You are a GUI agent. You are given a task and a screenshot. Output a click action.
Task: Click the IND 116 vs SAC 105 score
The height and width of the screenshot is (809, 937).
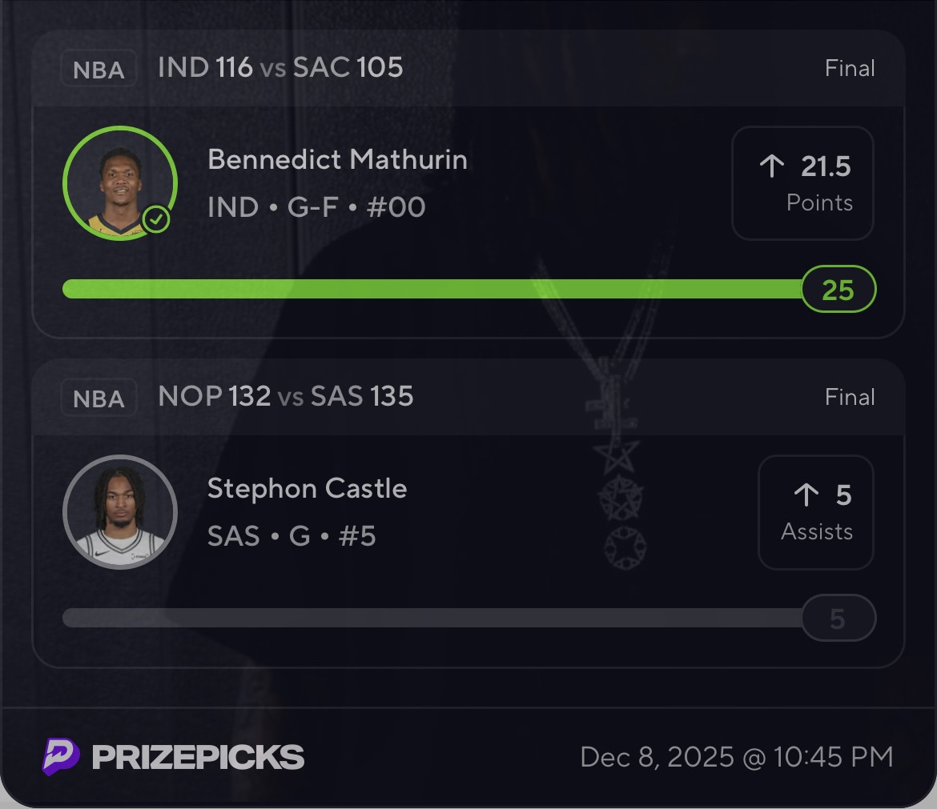coord(280,67)
